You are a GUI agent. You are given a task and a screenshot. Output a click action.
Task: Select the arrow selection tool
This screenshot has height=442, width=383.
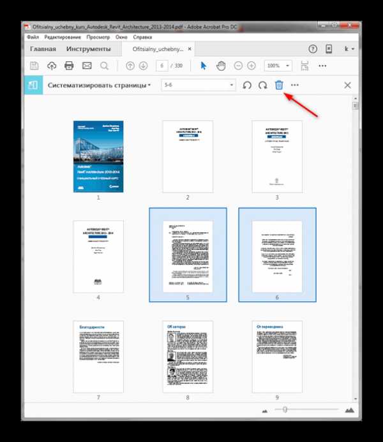point(204,66)
